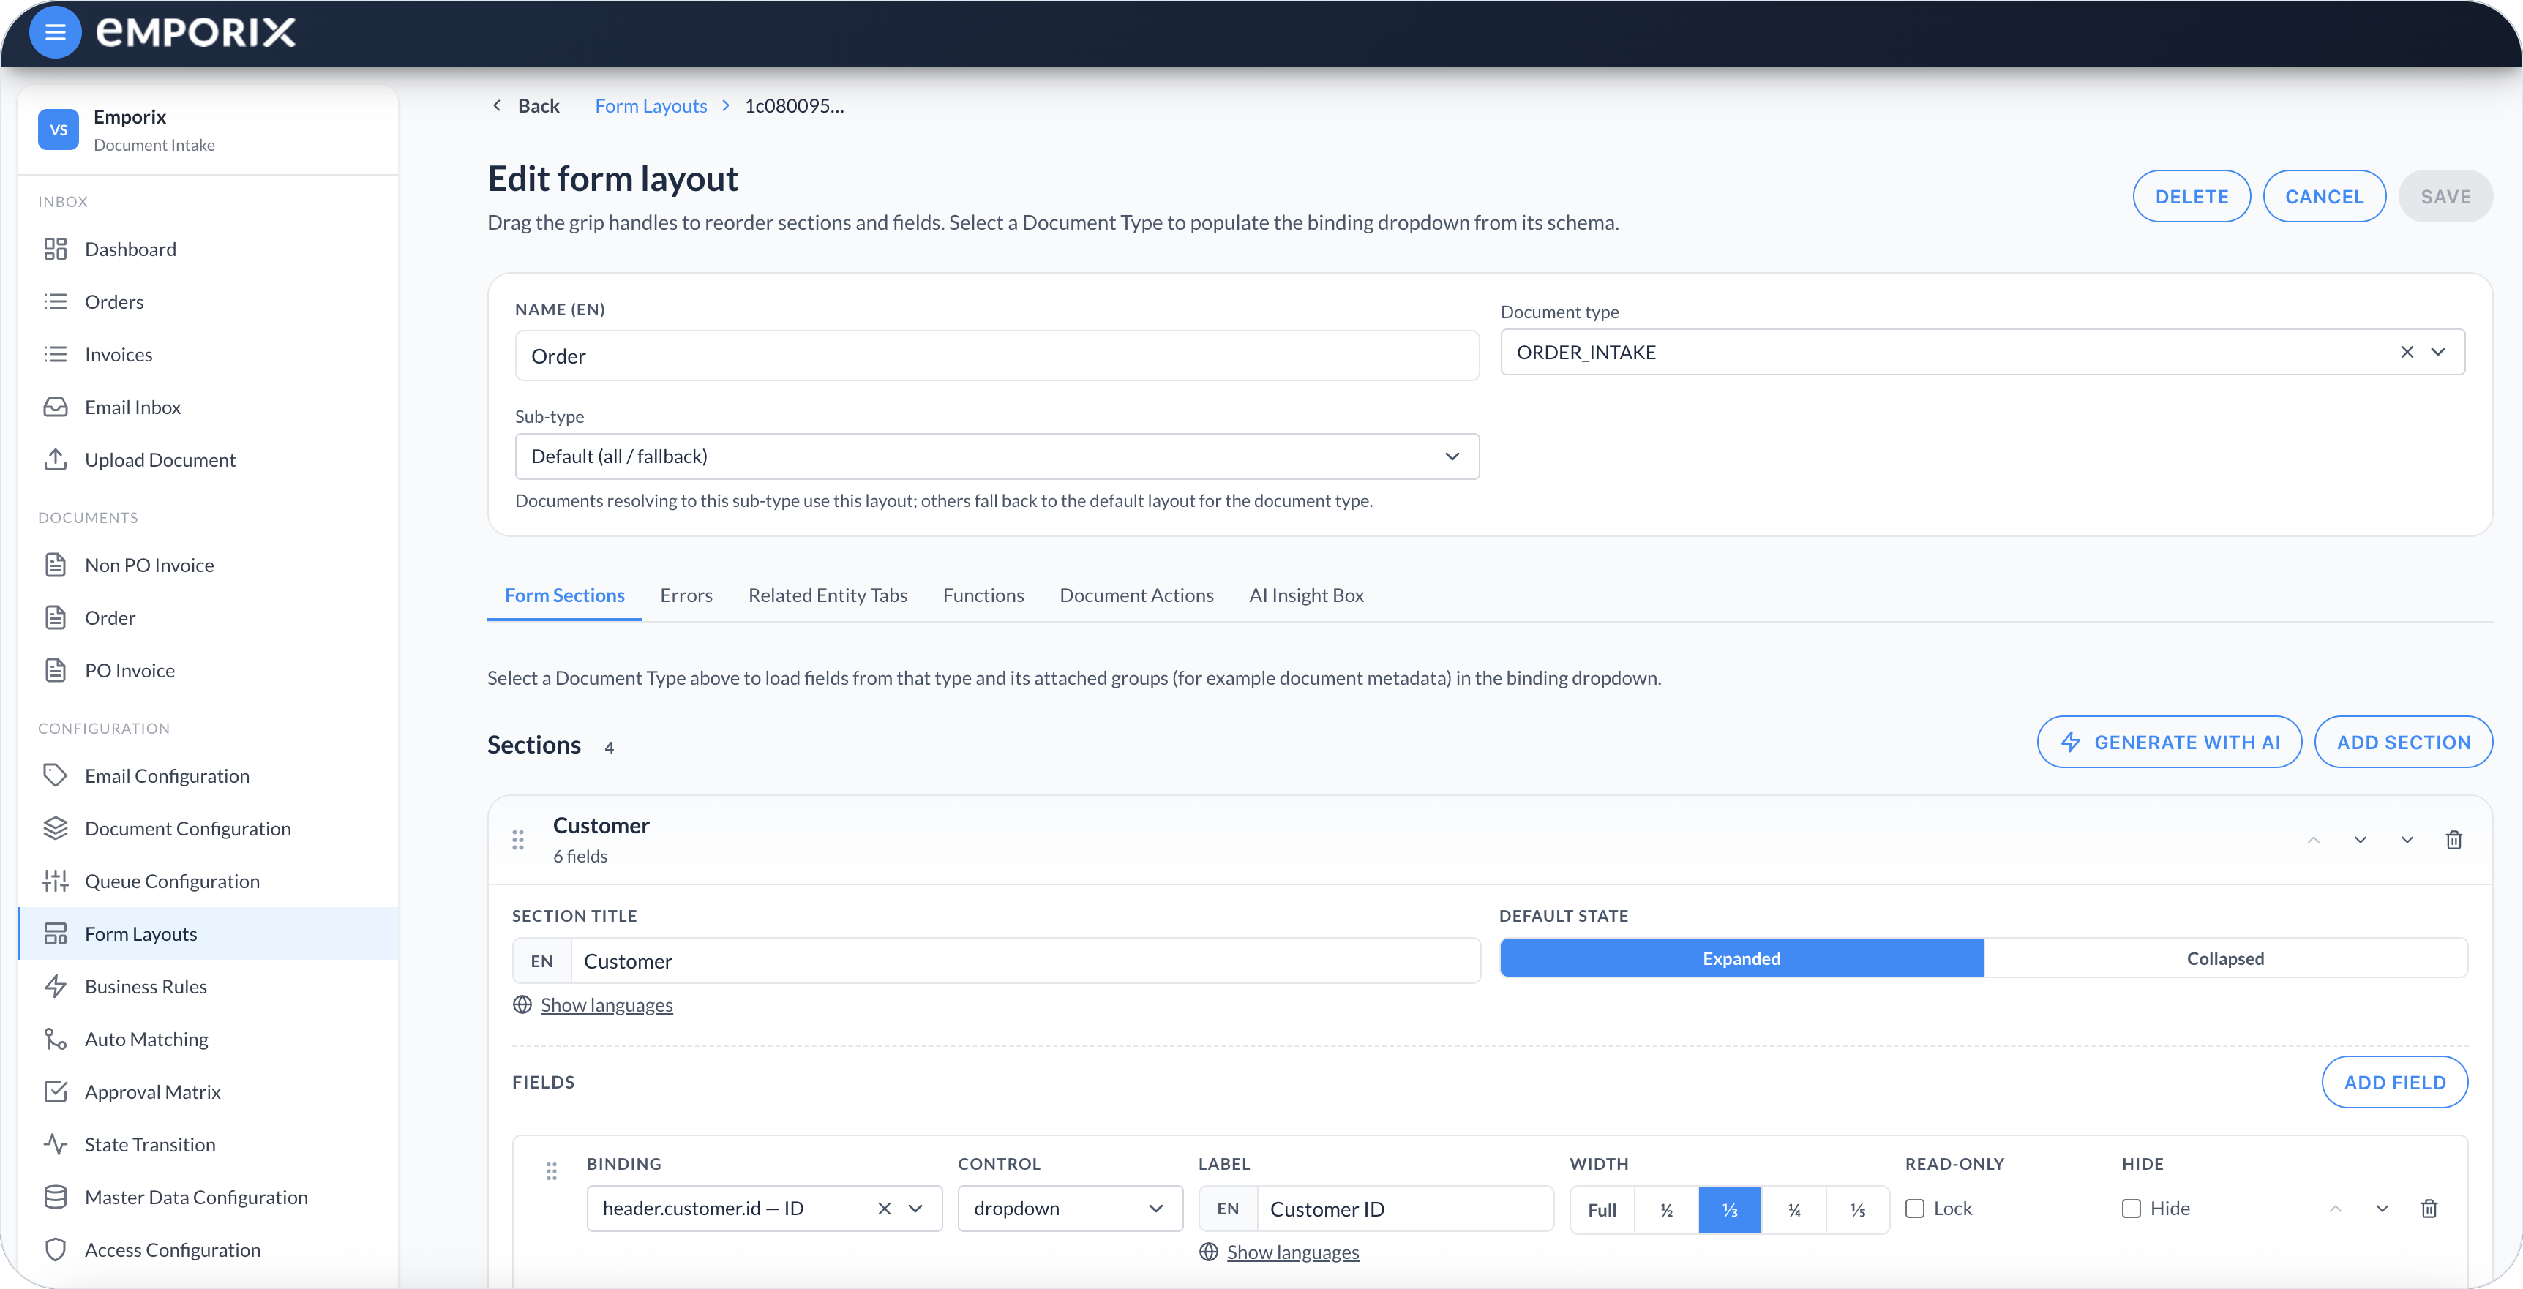Click the Name (EN) input containing Order
This screenshot has height=1289, width=2523.
pyautogui.click(x=996, y=356)
